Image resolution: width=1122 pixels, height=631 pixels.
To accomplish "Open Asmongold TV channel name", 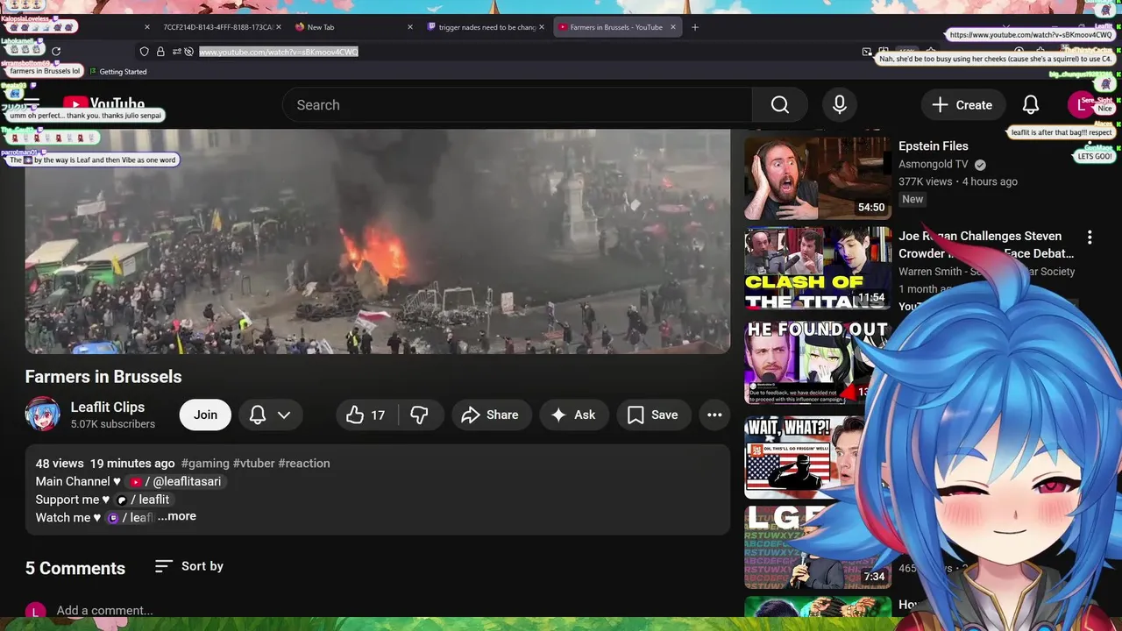I will point(934,164).
